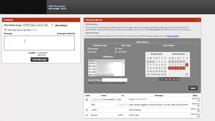This screenshot has height=121, width=215.
Task: Click the 'Type' column header
Action: tap(87, 95)
